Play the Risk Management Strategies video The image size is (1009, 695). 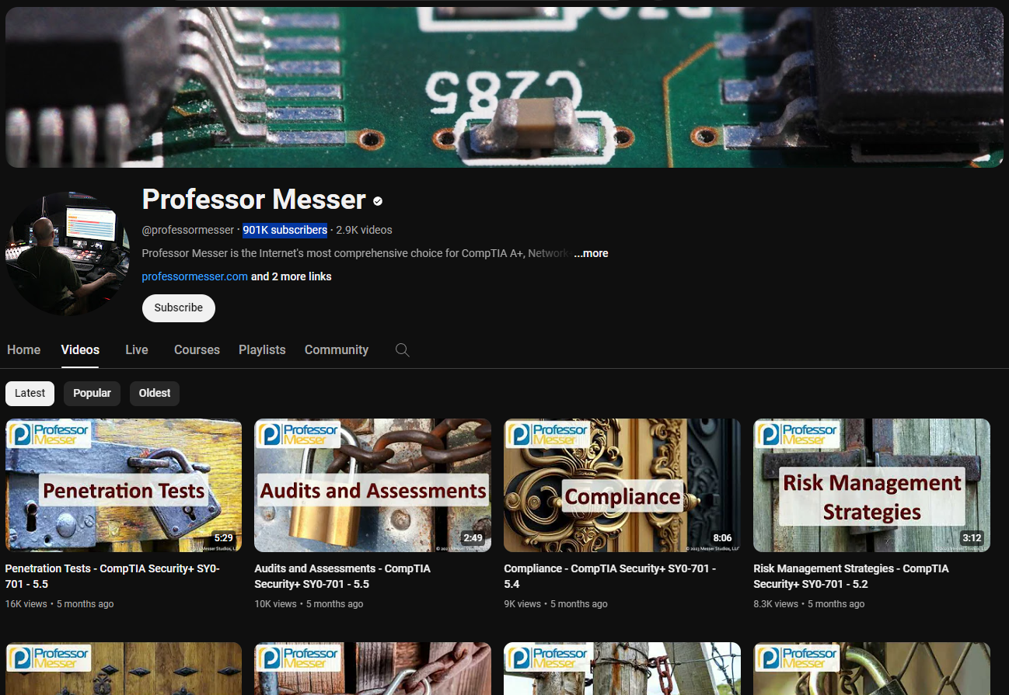871,485
